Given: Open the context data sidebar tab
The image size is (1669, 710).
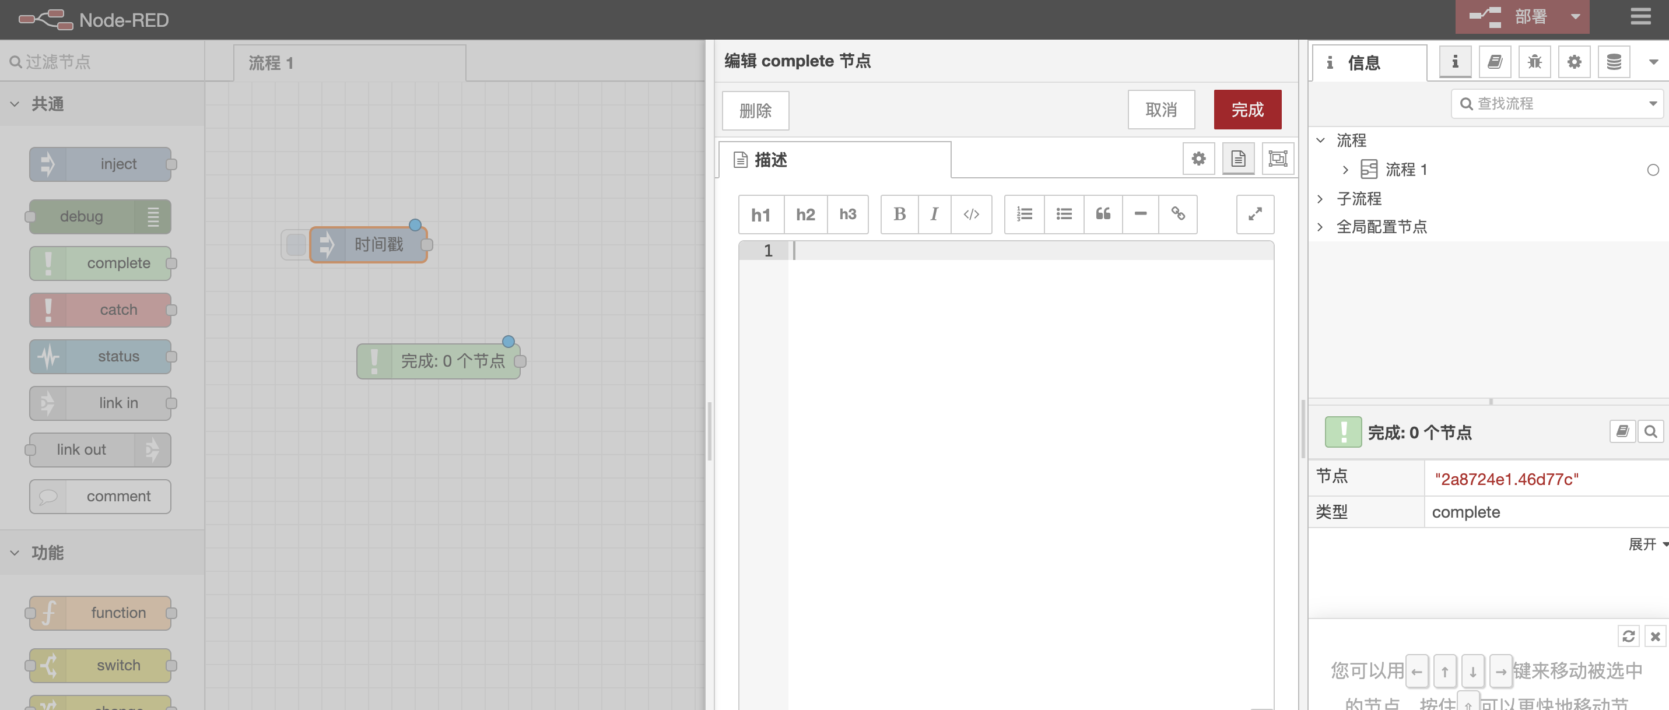Looking at the screenshot, I should (x=1614, y=62).
